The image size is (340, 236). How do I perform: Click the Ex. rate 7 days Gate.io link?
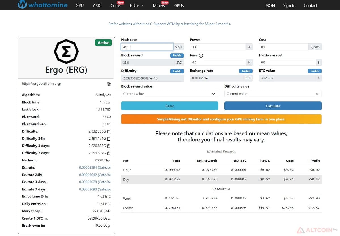coord(95,189)
